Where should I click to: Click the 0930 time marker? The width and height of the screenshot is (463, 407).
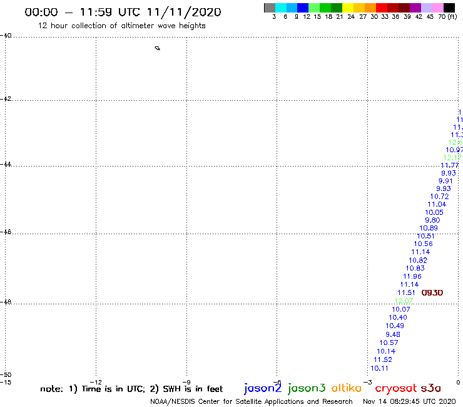[432, 292]
